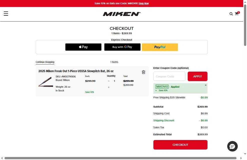247x160 pixels.
Task: Click the vertical scrollbar thumb
Action: point(245,25)
